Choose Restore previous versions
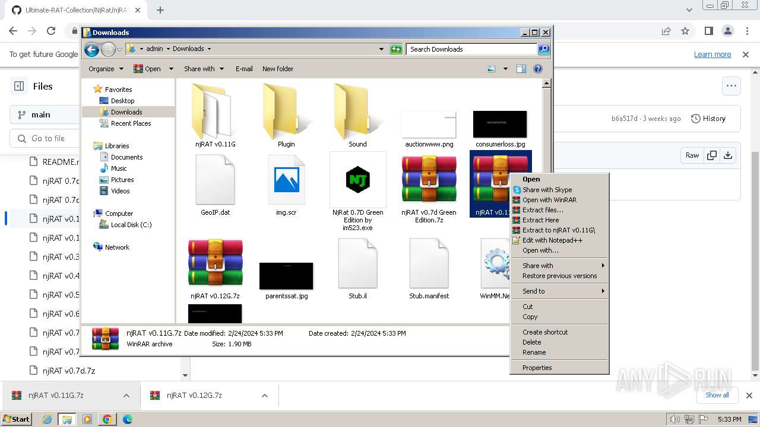Image resolution: width=760 pixels, height=427 pixels. pyautogui.click(x=559, y=276)
